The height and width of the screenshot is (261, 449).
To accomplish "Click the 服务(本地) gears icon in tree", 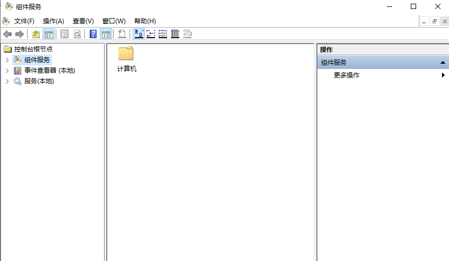I will click(x=18, y=81).
